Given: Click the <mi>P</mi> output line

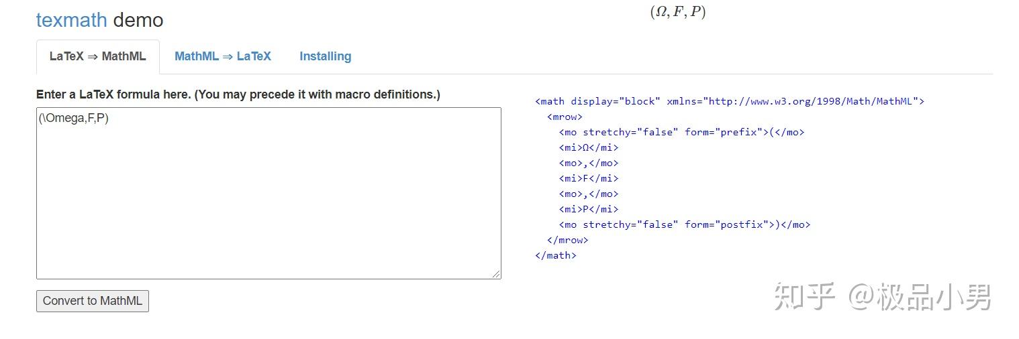Looking at the screenshot, I should tap(589, 209).
